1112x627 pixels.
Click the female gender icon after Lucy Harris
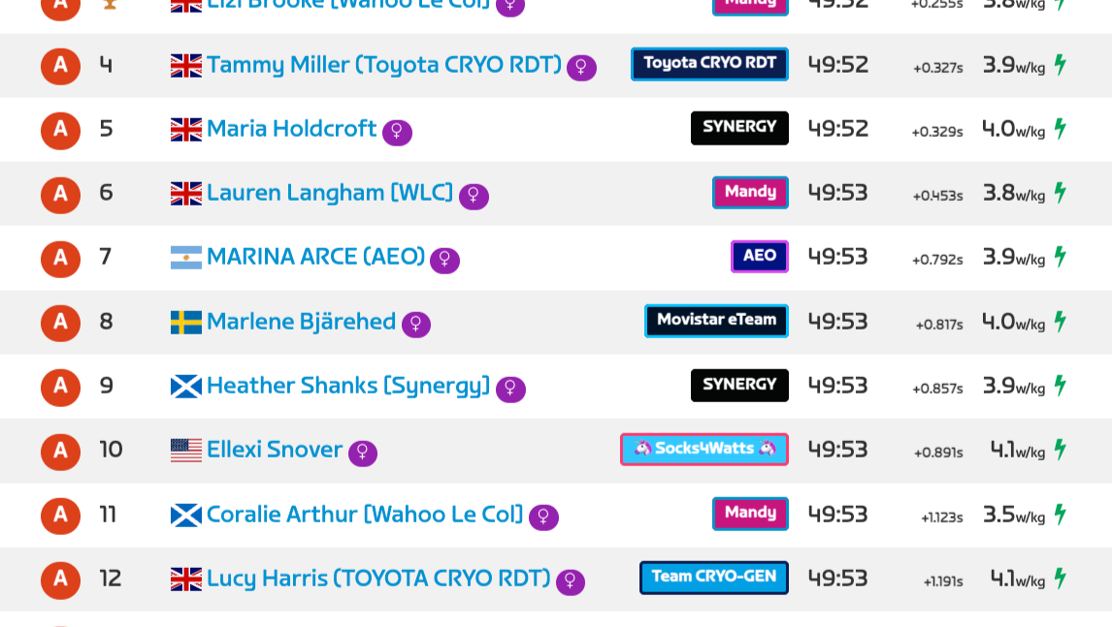click(571, 581)
